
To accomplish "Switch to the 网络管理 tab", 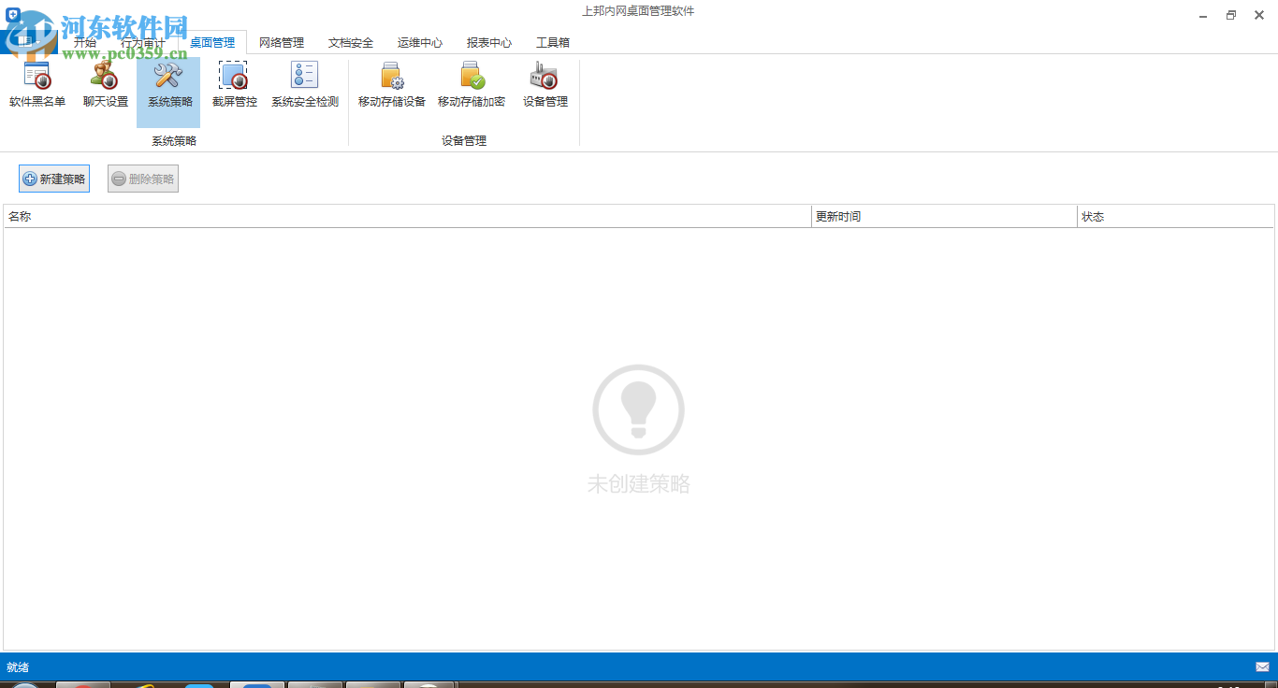I will point(281,42).
